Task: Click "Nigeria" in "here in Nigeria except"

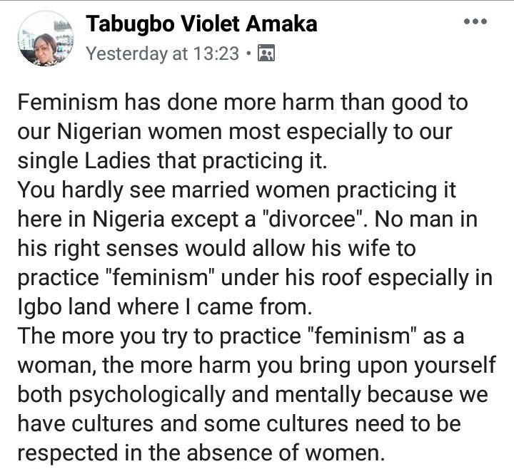Action: 128,220
